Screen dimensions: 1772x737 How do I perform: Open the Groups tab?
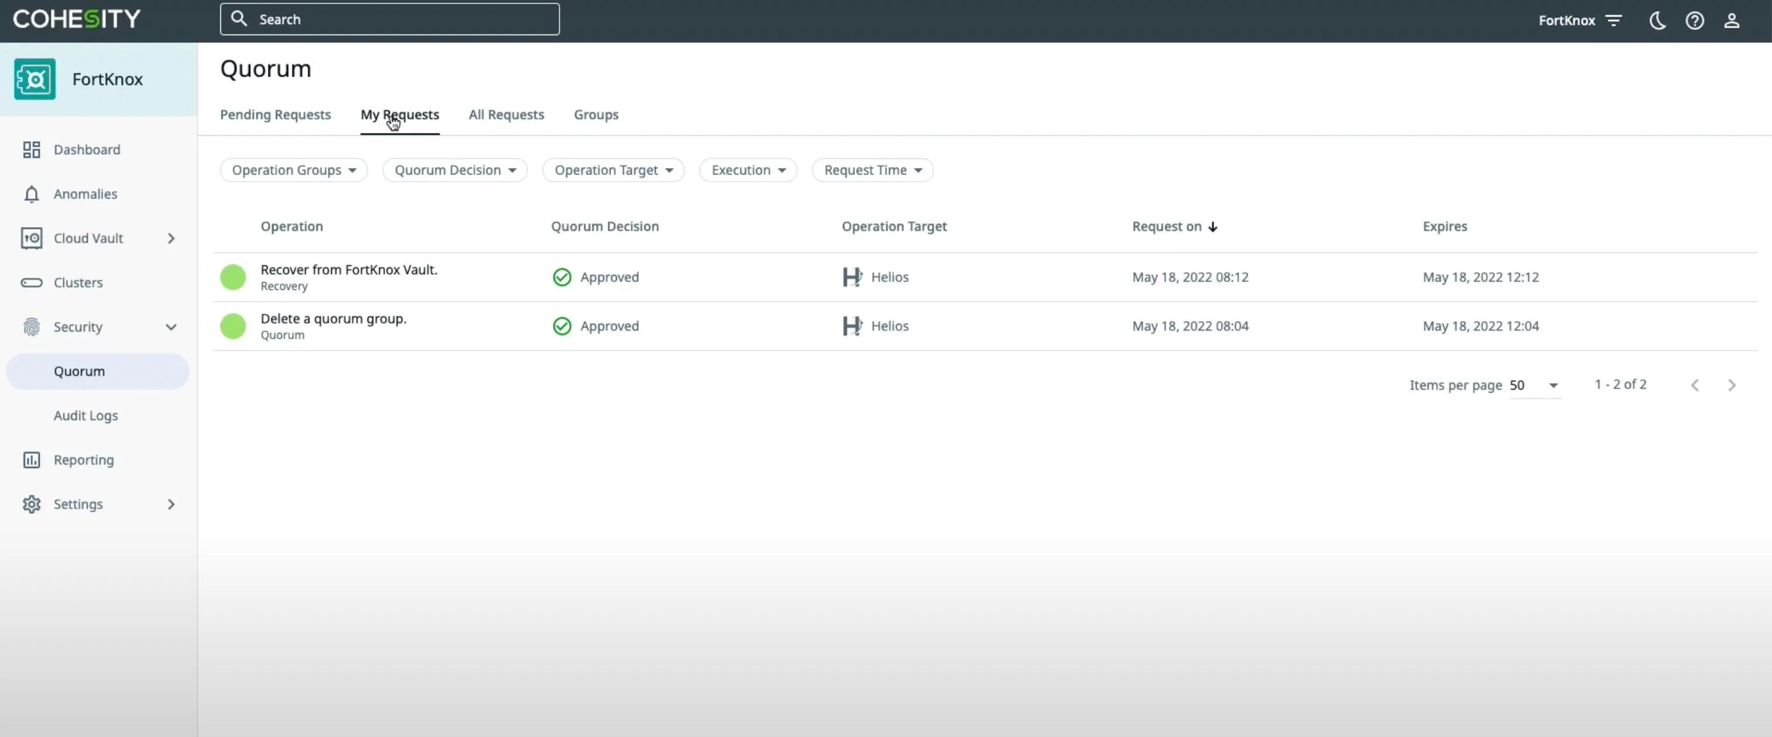596,115
